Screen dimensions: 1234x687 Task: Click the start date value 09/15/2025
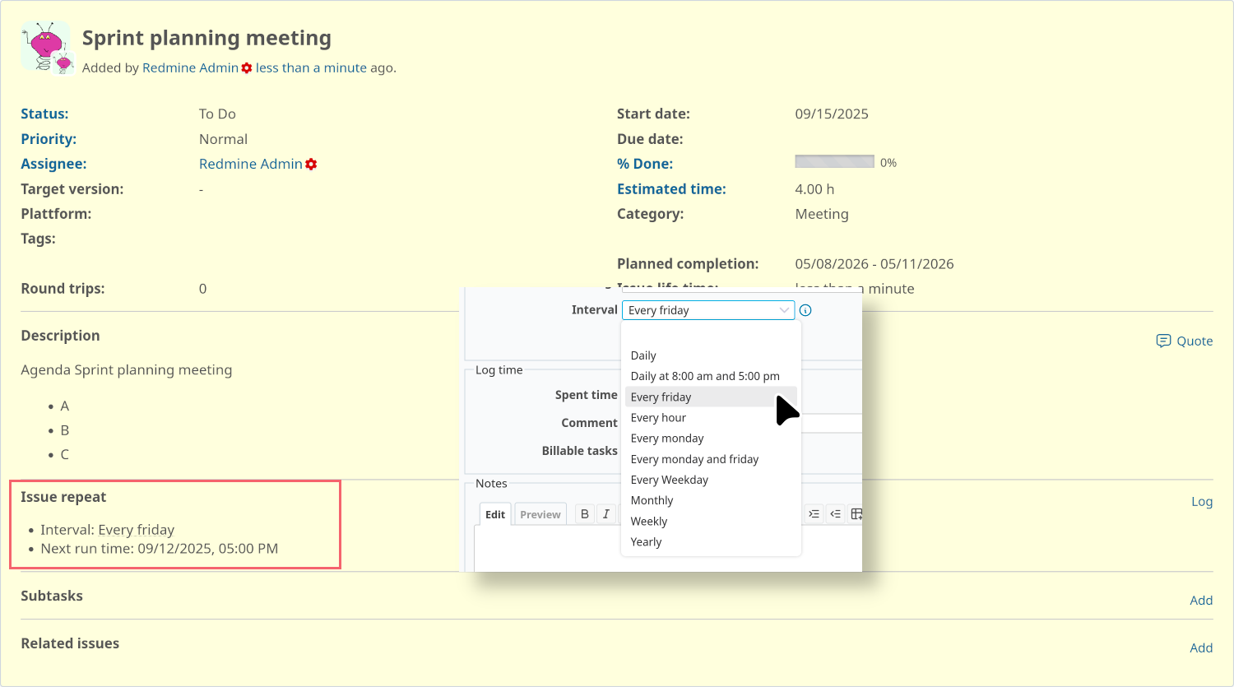tap(832, 114)
